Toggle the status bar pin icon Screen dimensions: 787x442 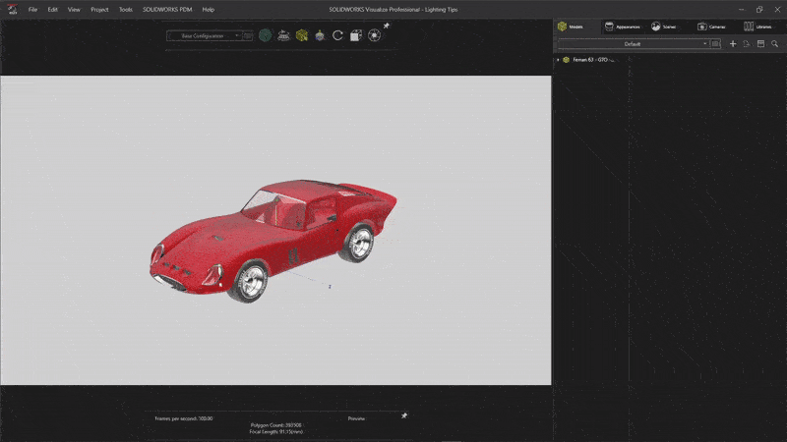pyautogui.click(x=404, y=415)
